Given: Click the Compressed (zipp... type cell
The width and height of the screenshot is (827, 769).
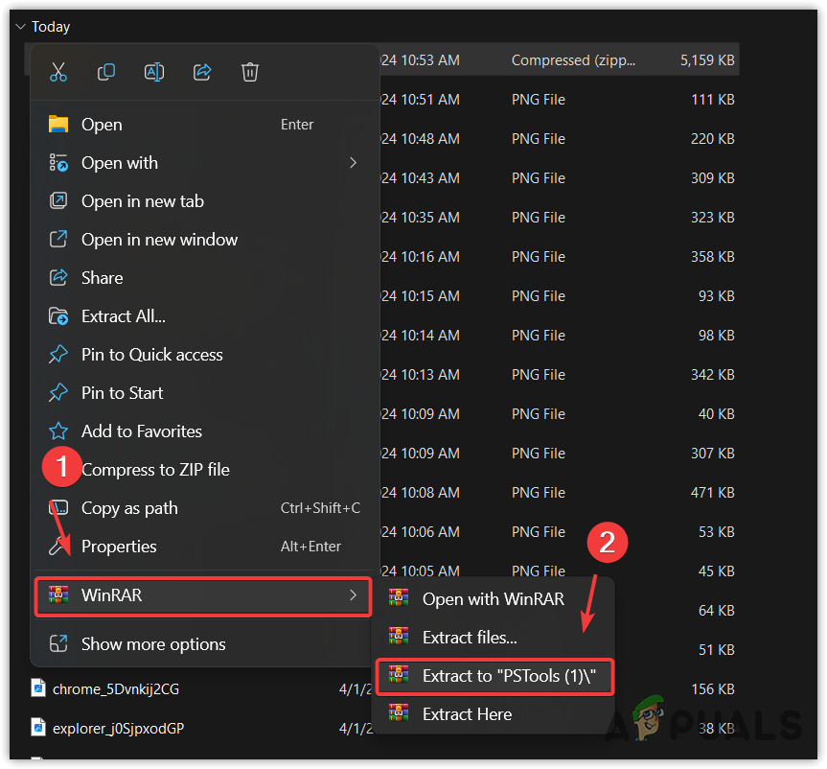Looking at the screenshot, I should 573,60.
